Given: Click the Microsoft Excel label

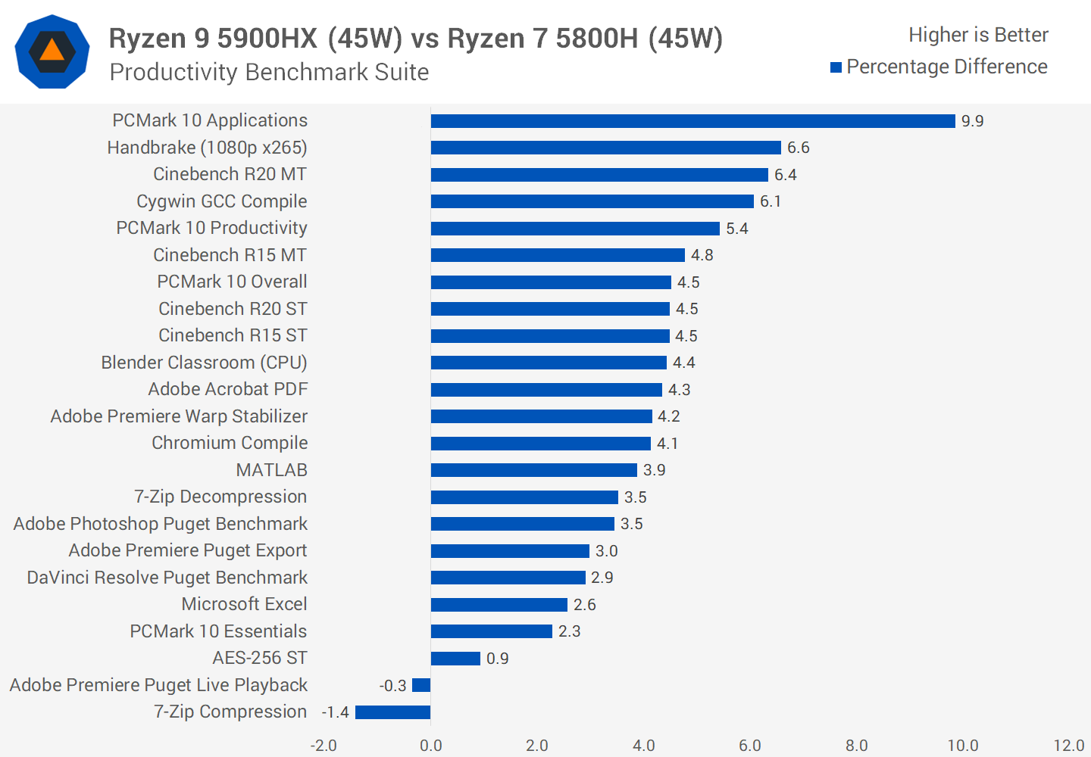Looking at the screenshot, I should [x=244, y=604].
